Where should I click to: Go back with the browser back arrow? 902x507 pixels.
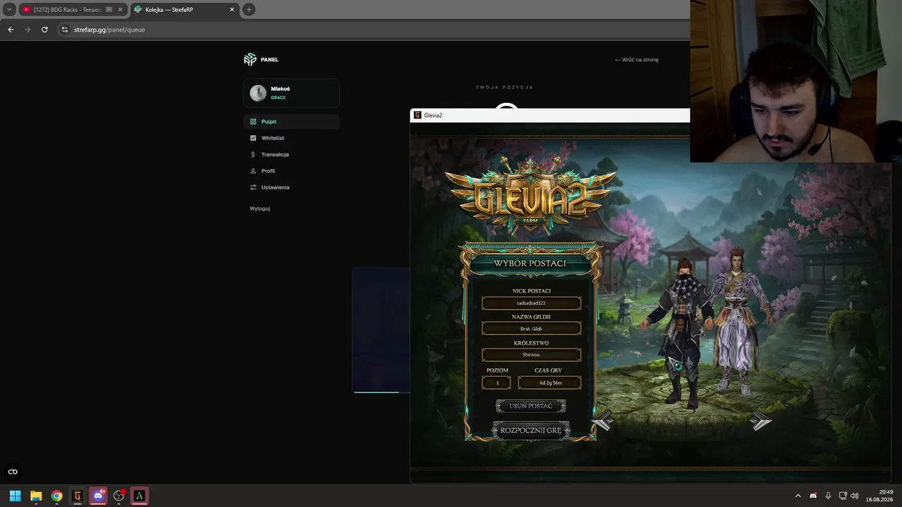coord(11,30)
